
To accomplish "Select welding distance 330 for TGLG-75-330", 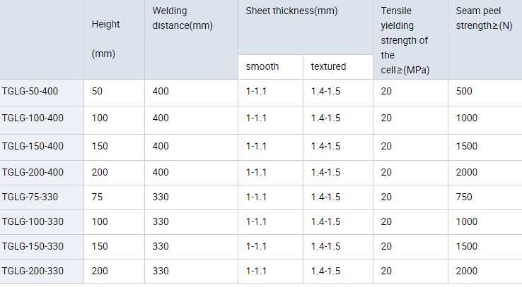I will pos(161,197).
